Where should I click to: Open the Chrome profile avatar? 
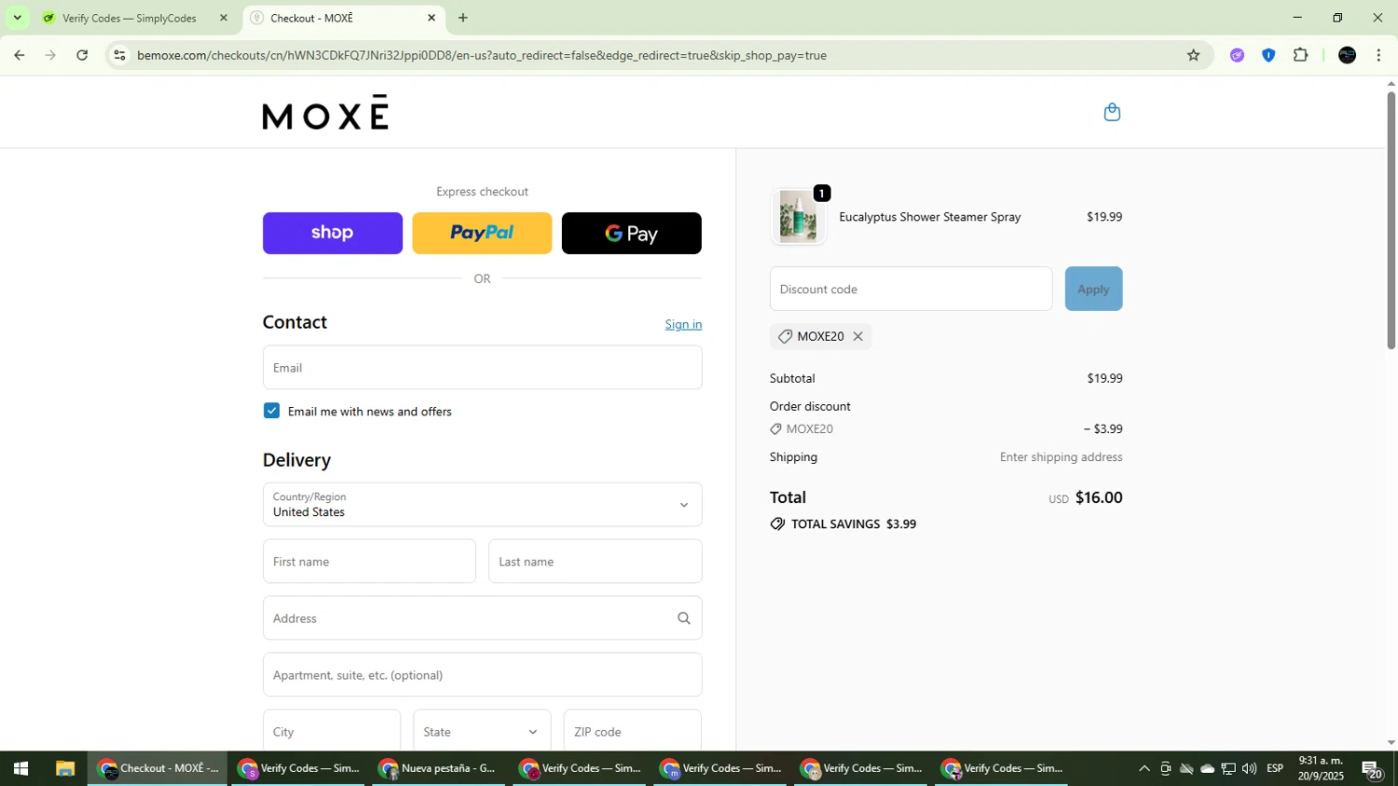[x=1347, y=55]
